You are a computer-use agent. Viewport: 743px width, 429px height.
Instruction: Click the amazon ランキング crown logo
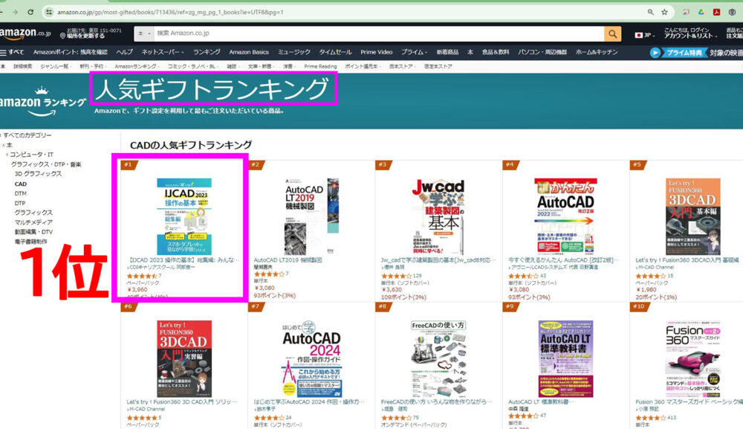click(44, 101)
